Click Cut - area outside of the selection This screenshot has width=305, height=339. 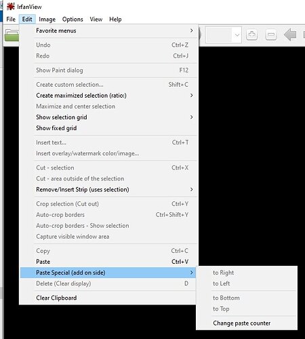[109, 178]
